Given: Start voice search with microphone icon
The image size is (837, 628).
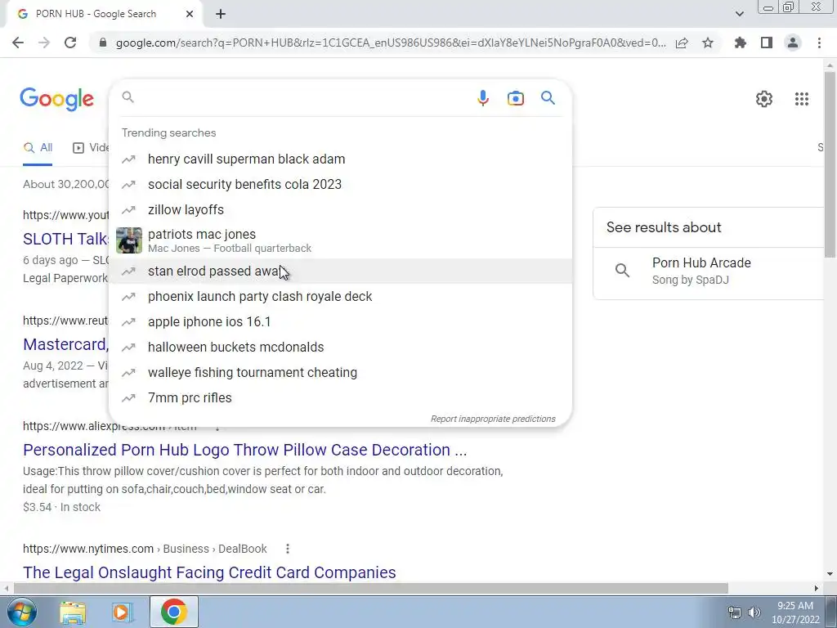Looking at the screenshot, I should click(482, 98).
